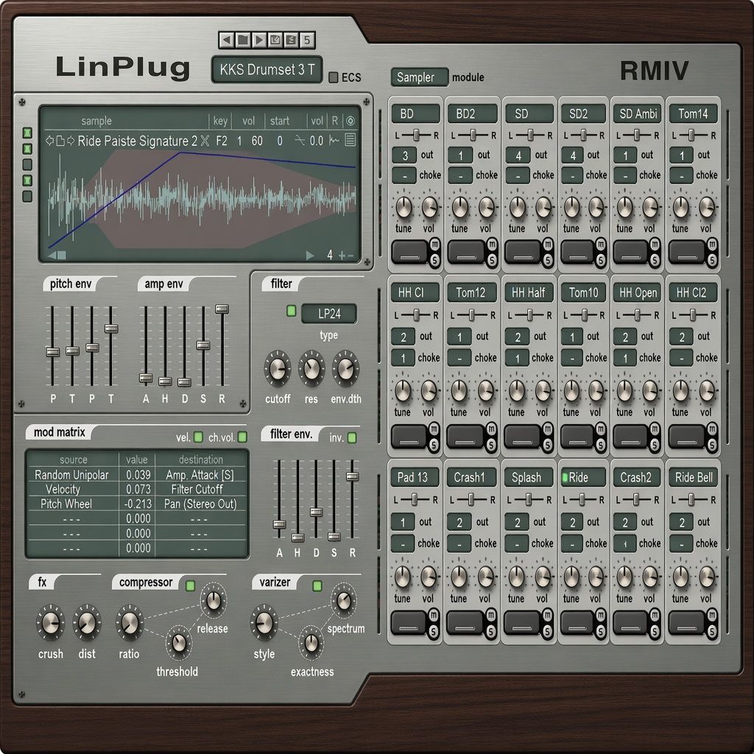Toggle the compressor enable LED
Viewport: 754px width, 754px height.
click(x=191, y=585)
